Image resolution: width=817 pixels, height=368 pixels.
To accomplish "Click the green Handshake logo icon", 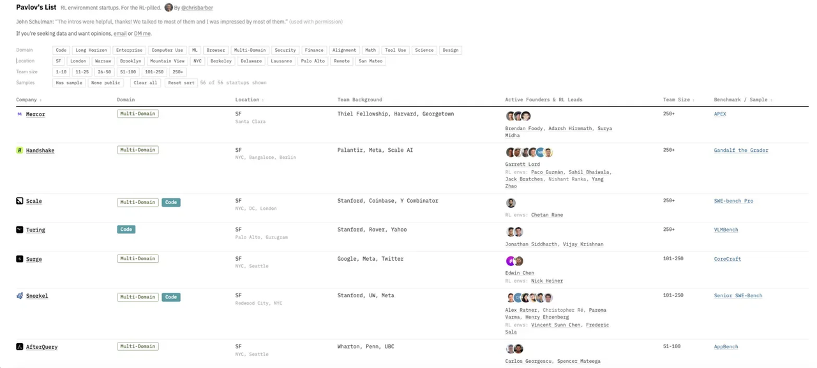I will point(19,151).
